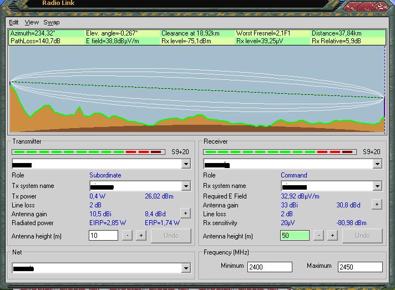This screenshot has height=290, width=395.
Task: Click the transmitter antenna height field
Action: tap(103, 236)
